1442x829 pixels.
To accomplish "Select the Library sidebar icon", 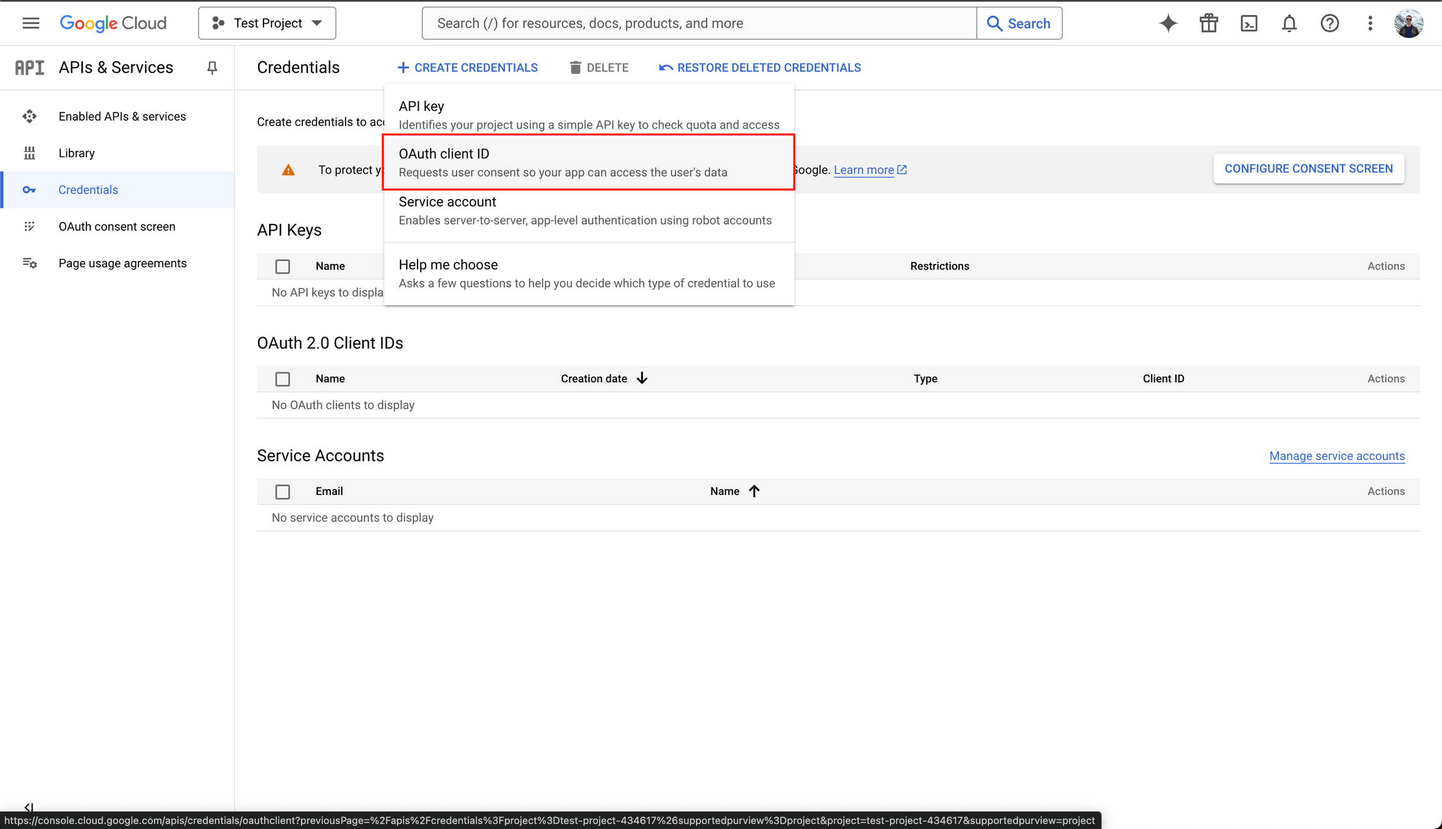I will point(29,152).
